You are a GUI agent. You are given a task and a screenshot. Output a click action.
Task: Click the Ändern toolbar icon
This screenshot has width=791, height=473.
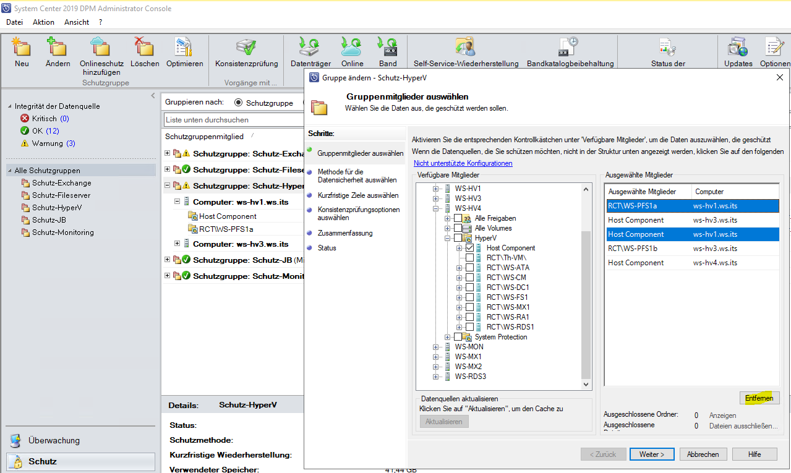[58, 48]
